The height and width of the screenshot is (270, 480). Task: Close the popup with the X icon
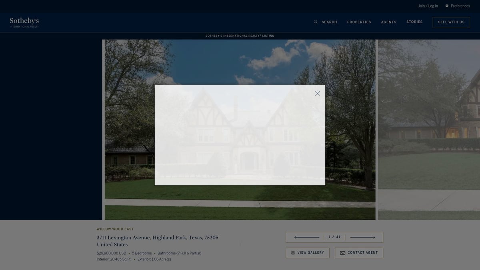pyautogui.click(x=317, y=93)
